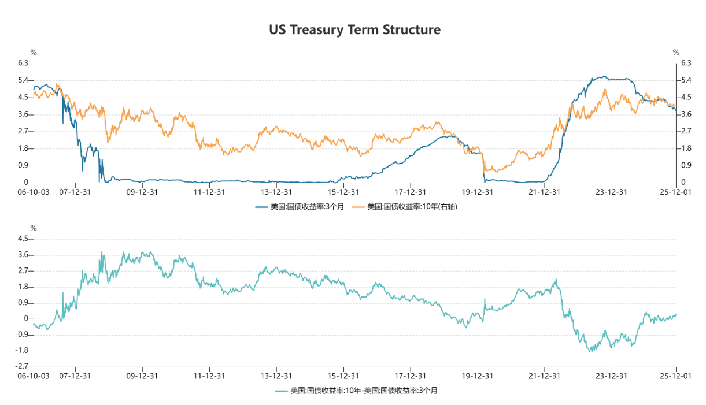Screen dimensions: 706x405
Task: Select the 'US Treasury Term Structure' chart title
Action: coord(354,29)
